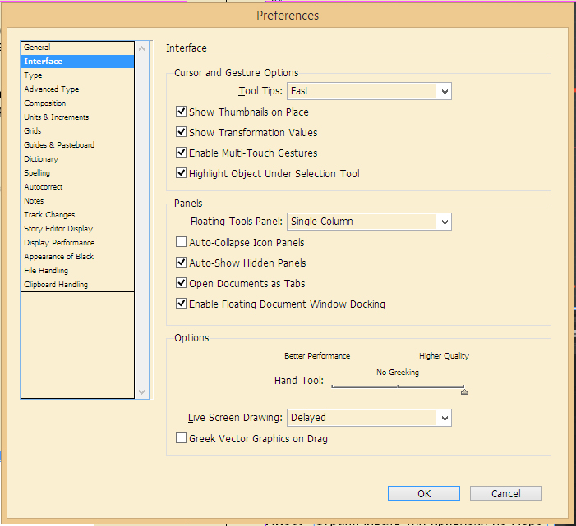This screenshot has height=526, width=576.
Task: Select Dictionary category
Action: tap(77, 159)
